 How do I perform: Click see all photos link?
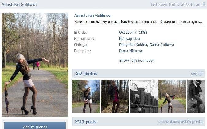(x=197, y=73)
